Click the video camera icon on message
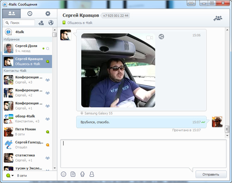Image resolution: width=232 pixels, height=183 pixels. (150, 37)
